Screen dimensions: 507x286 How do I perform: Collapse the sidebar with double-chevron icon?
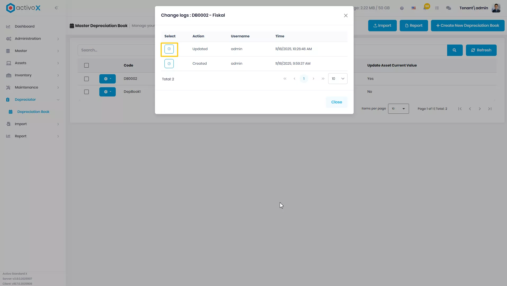tap(56, 8)
